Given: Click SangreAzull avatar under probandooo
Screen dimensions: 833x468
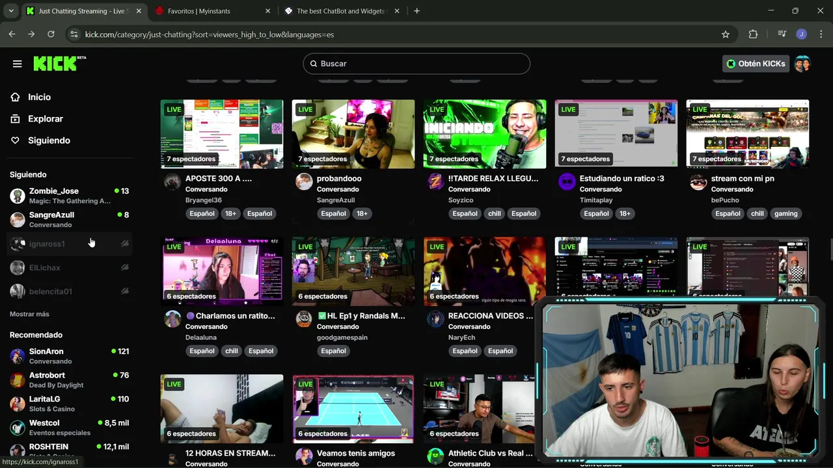Looking at the screenshot, I should pyautogui.click(x=304, y=181).
